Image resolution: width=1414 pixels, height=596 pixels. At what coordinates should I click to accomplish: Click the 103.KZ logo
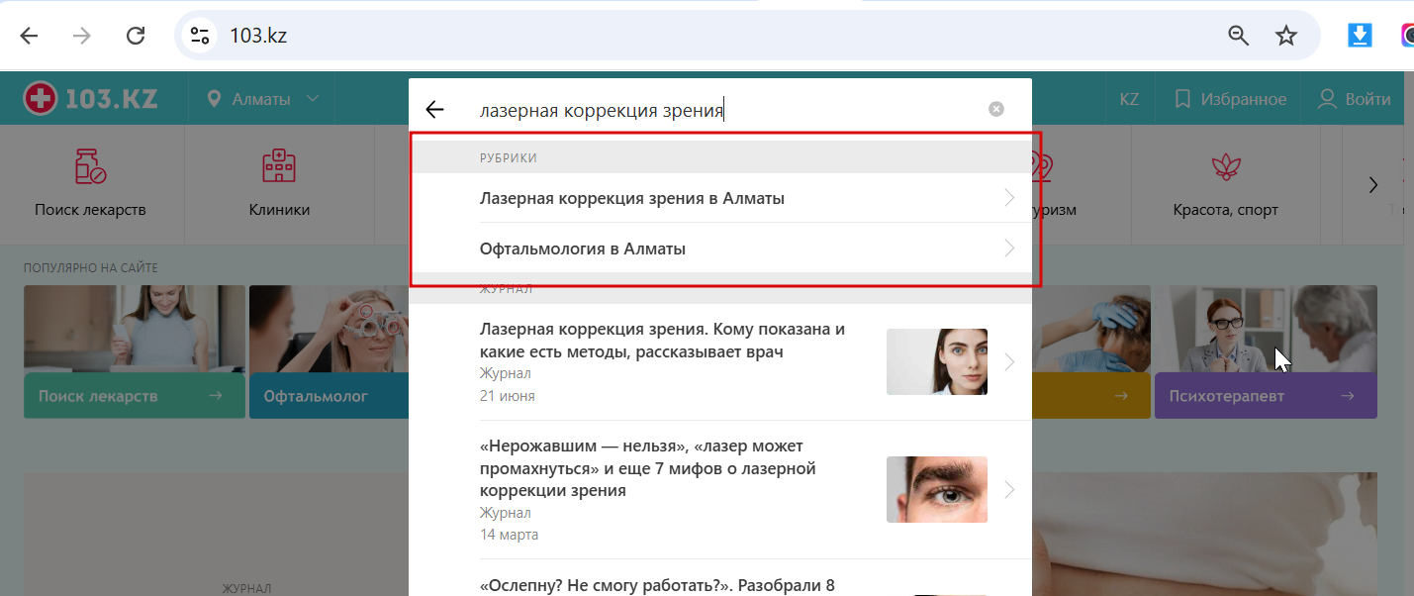pos(91,98)
